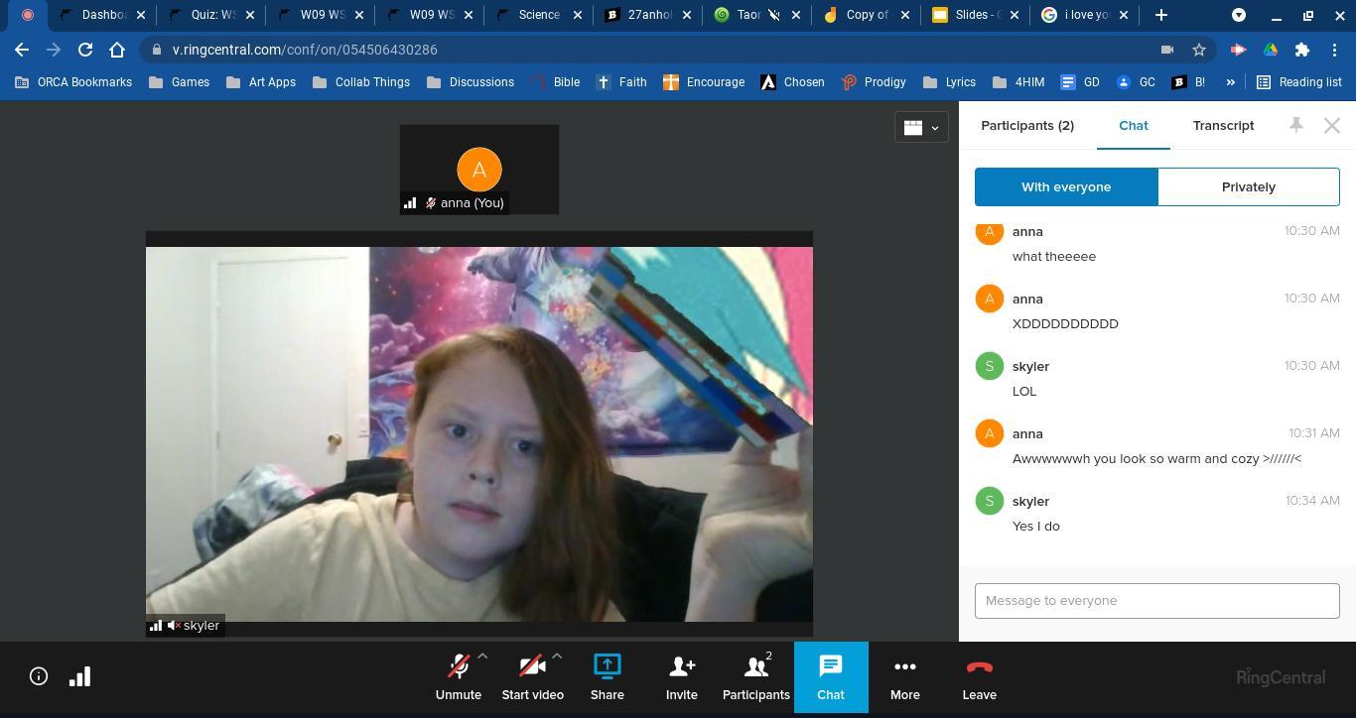1356x718 pixels.
Task: Open the Google Drive extension
Action: (1271, 50)
